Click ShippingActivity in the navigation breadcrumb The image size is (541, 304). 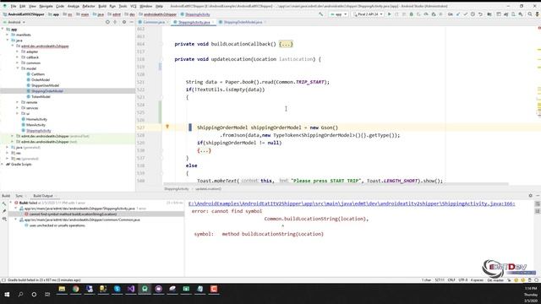(197, 14)
